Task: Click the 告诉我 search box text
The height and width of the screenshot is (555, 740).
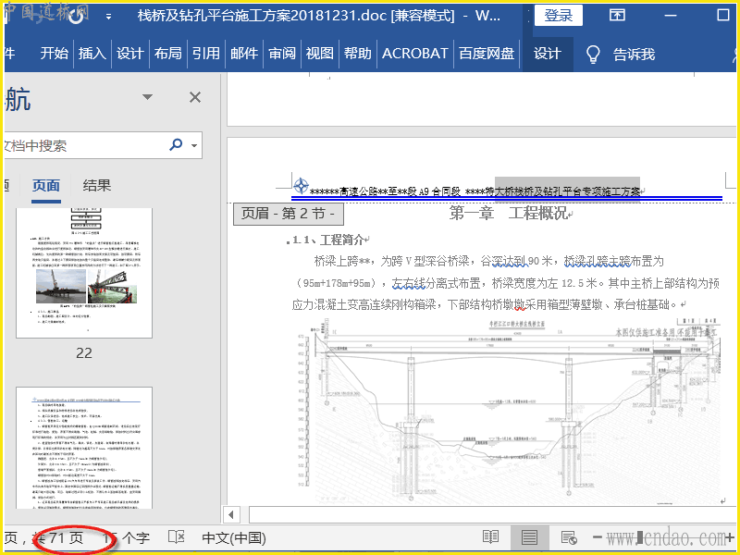Action: (x=634, y=55)
